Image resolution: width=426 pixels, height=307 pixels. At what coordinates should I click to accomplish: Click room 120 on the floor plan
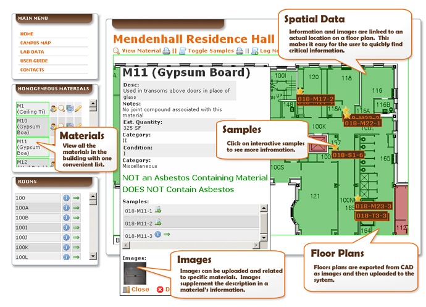(314, 77)
